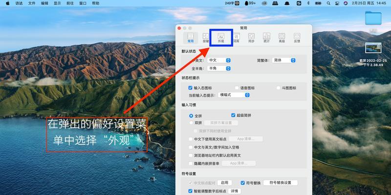
Task: Open the 帮助 menu
Action: point(95,3)
